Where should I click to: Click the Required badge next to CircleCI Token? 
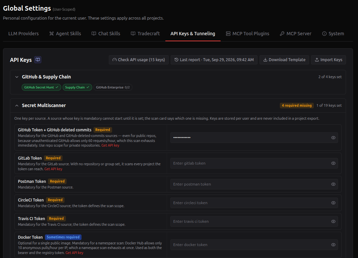click(55, 200)
